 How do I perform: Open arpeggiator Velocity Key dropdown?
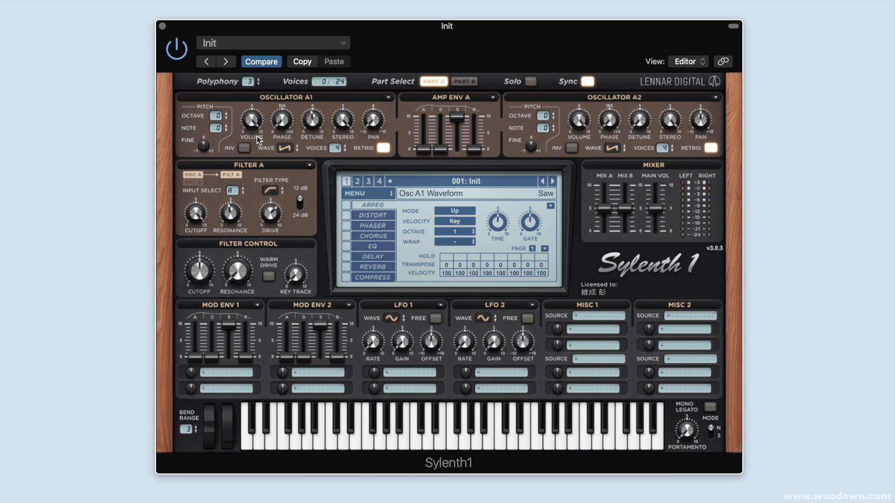coord(455,221)
